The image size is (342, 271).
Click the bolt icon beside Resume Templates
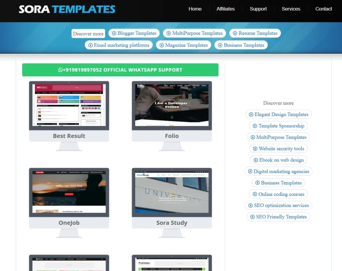(235, 33)
